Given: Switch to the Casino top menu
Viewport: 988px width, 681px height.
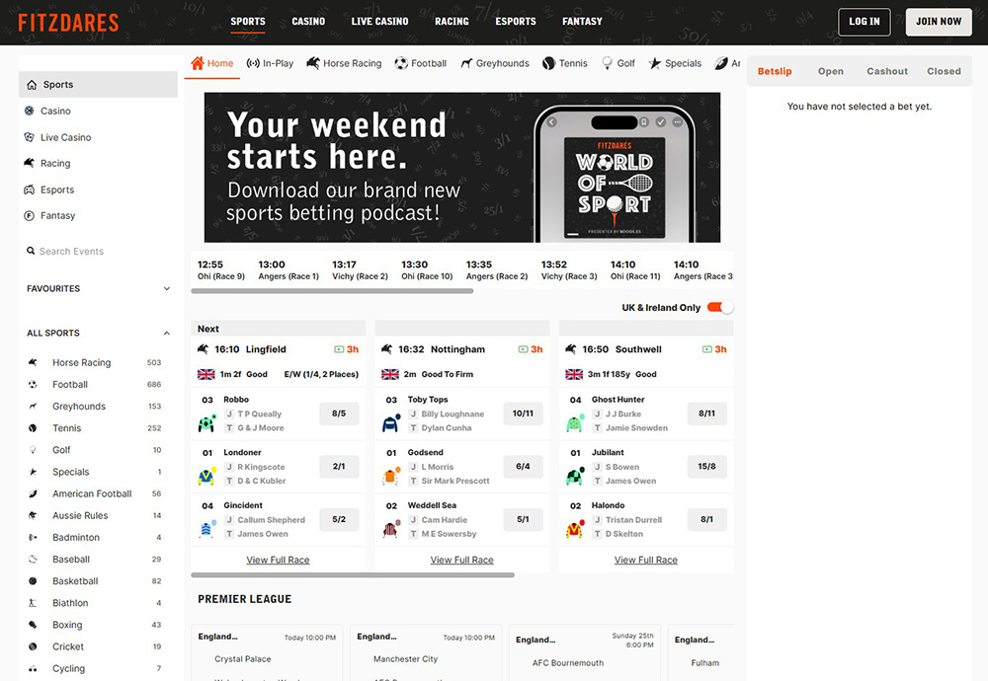Looking at the screenshot, I should coord(308,22).
